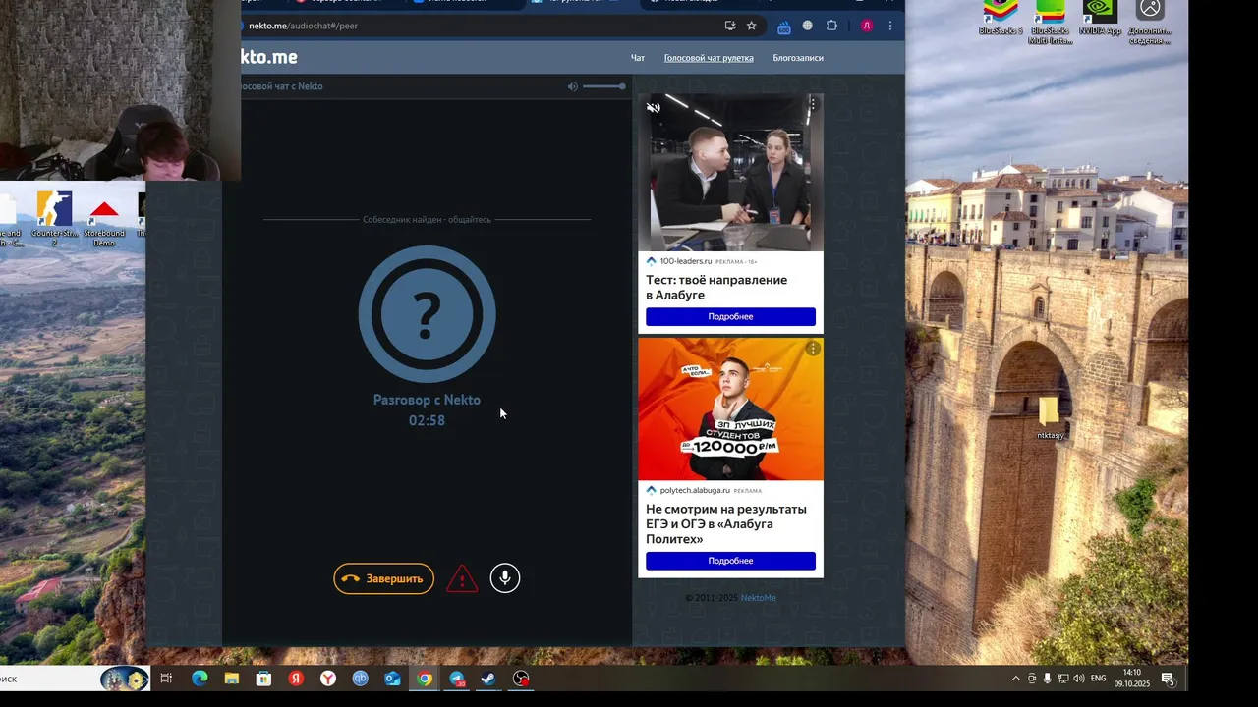End the call with the Завершить button

[x=383, y=578]
